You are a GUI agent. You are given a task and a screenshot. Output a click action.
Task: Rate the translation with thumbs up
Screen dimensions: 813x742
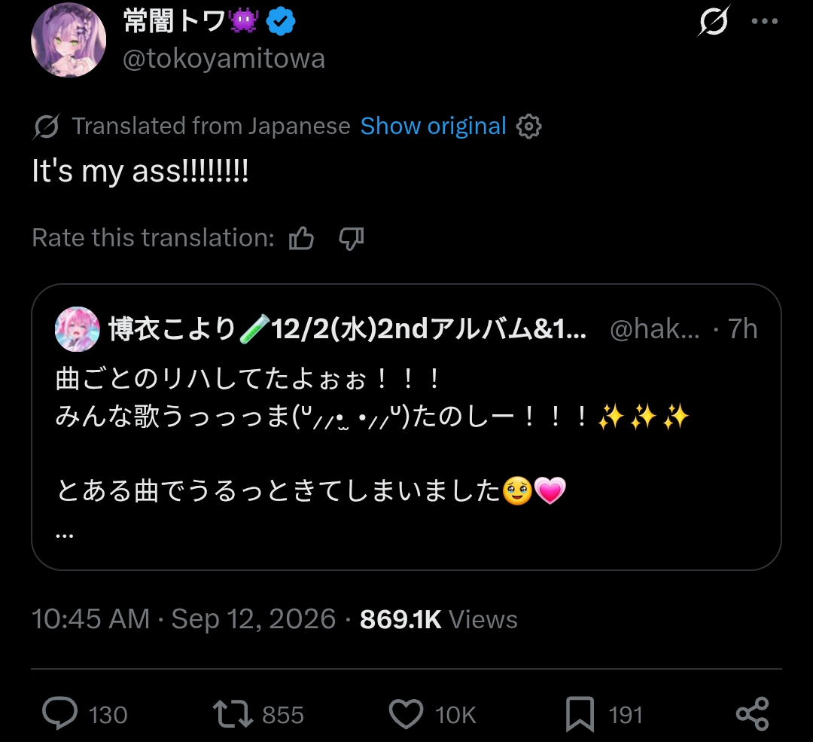click(301, 238)
